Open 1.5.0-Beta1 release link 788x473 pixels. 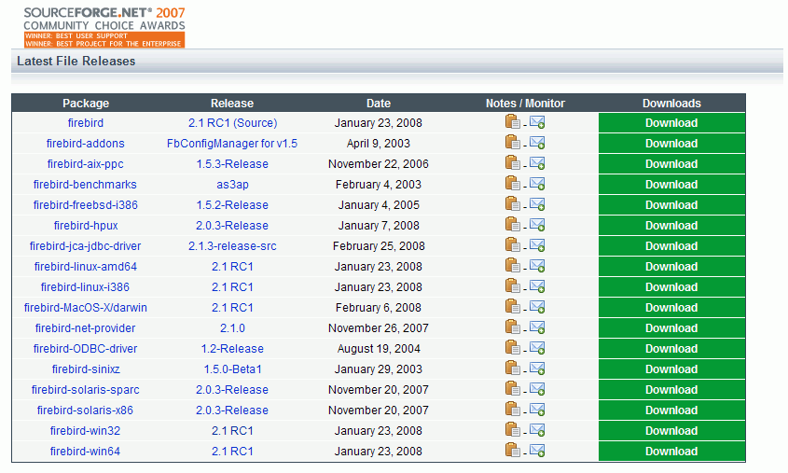(232, 369)
